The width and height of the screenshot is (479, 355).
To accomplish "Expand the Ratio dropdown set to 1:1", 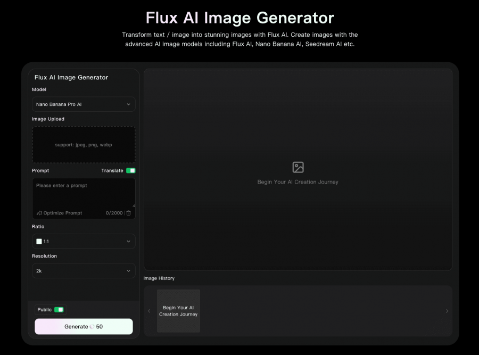I will (x=84, y=241).
